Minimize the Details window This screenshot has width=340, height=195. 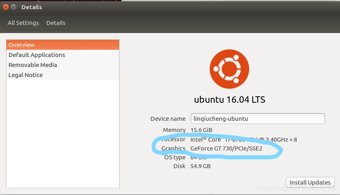(x=13, y=7)
